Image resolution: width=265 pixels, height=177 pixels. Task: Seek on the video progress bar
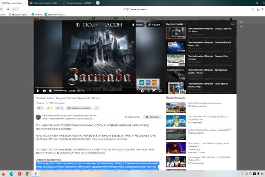click(x=98, y=87)
